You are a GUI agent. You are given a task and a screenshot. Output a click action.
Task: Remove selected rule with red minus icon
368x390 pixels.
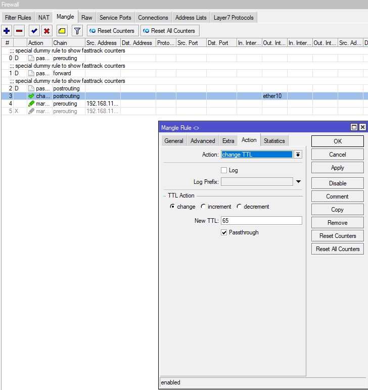click(19, 31)
